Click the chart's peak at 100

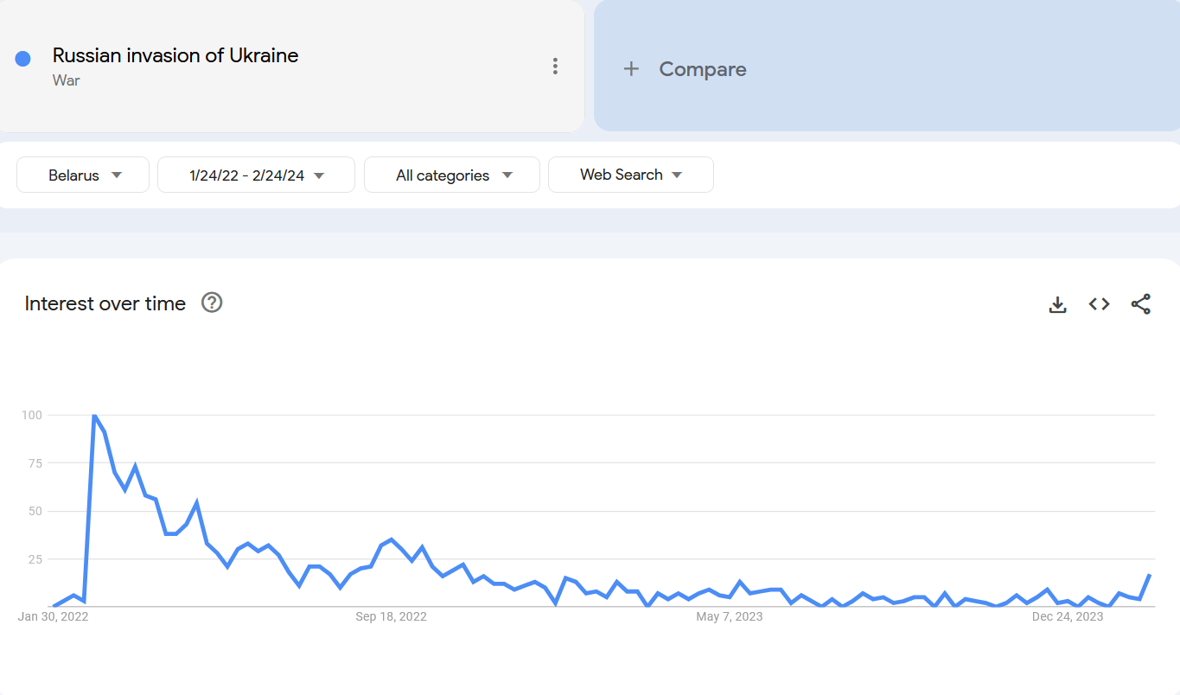click(93, 416)
